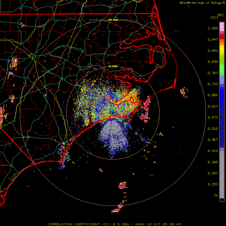The width and height of the screenshot is (226, 226).
Task: Click the 50 NMI range ring label
Action: [113, 67]
